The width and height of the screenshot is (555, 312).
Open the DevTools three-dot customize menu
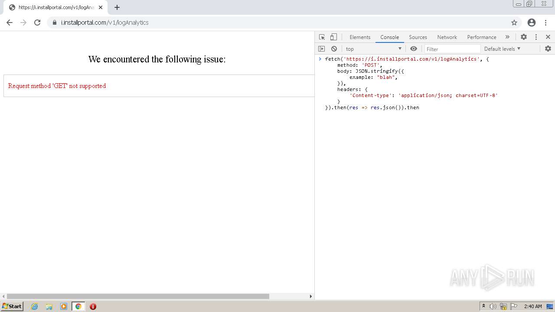point(536,37)
